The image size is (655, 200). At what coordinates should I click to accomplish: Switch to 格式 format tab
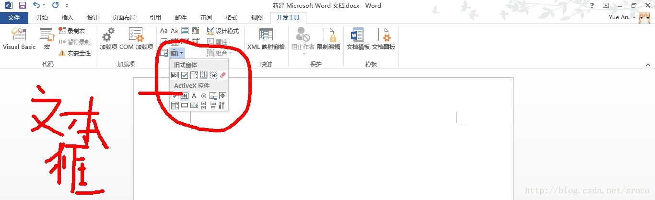coord(232,18)
